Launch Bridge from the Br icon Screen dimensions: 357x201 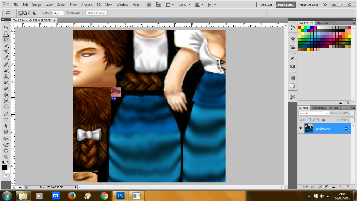149,5
